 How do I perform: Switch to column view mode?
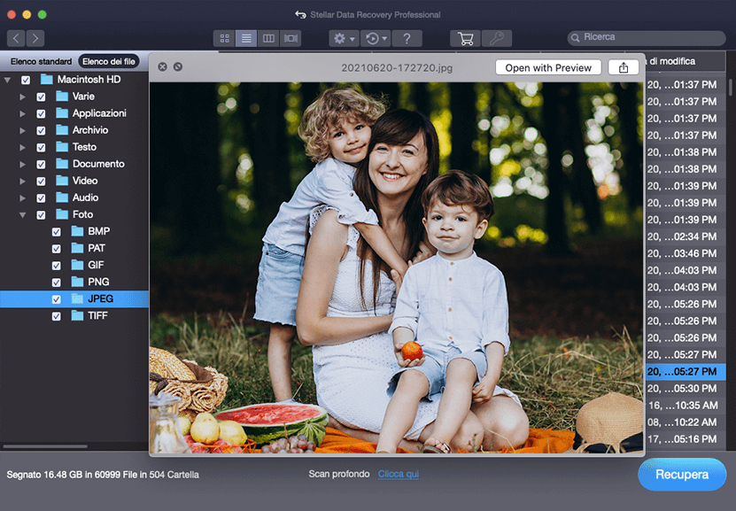point(269,38)
